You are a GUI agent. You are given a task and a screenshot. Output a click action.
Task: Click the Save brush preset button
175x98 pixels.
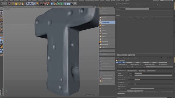tap(142, 71)
